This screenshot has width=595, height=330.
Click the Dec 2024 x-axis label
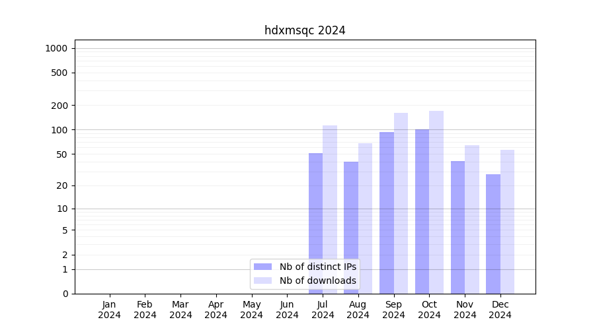[x=500, y=310]
